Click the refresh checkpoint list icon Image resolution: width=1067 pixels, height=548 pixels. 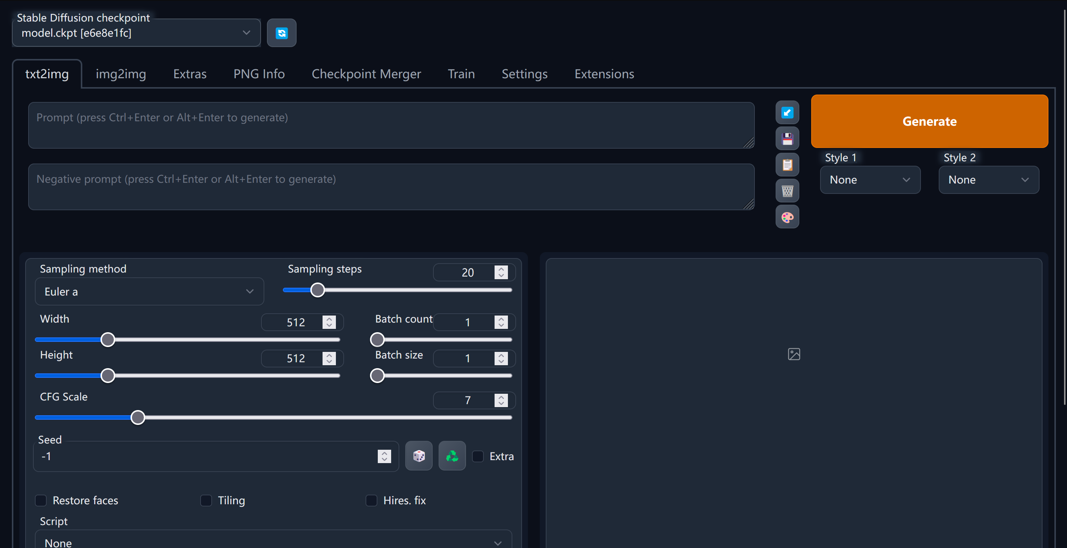(281, 33)
